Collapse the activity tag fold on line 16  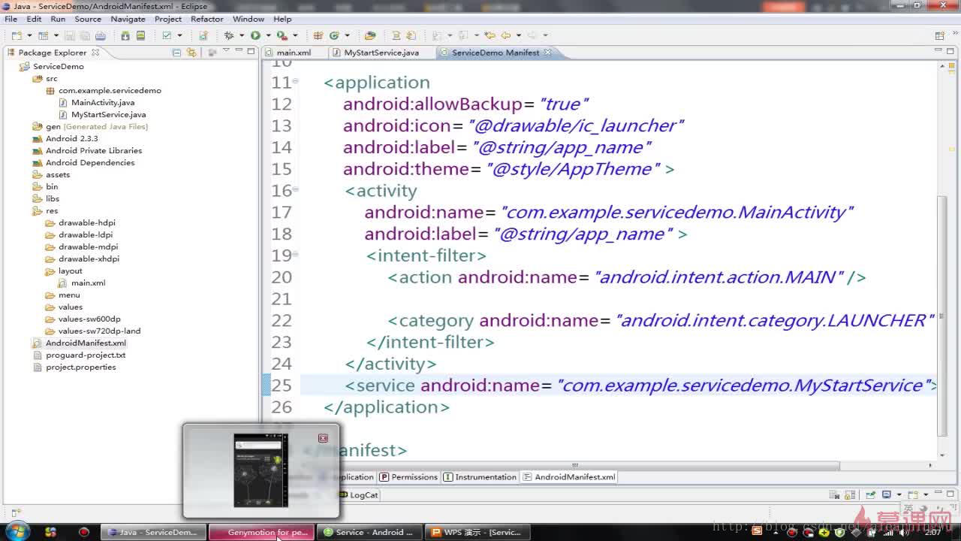click(296, 189)
